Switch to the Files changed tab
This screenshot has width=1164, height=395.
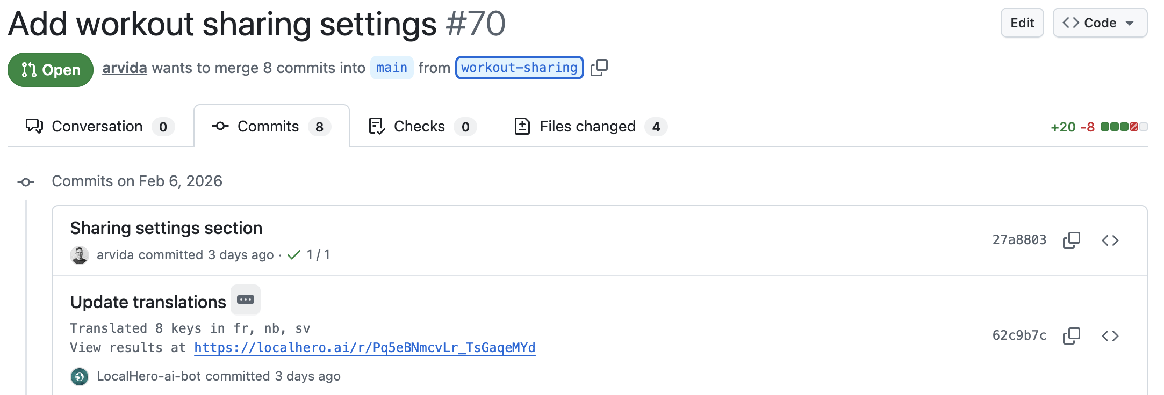pyautogui.click(x=587, y=126)
